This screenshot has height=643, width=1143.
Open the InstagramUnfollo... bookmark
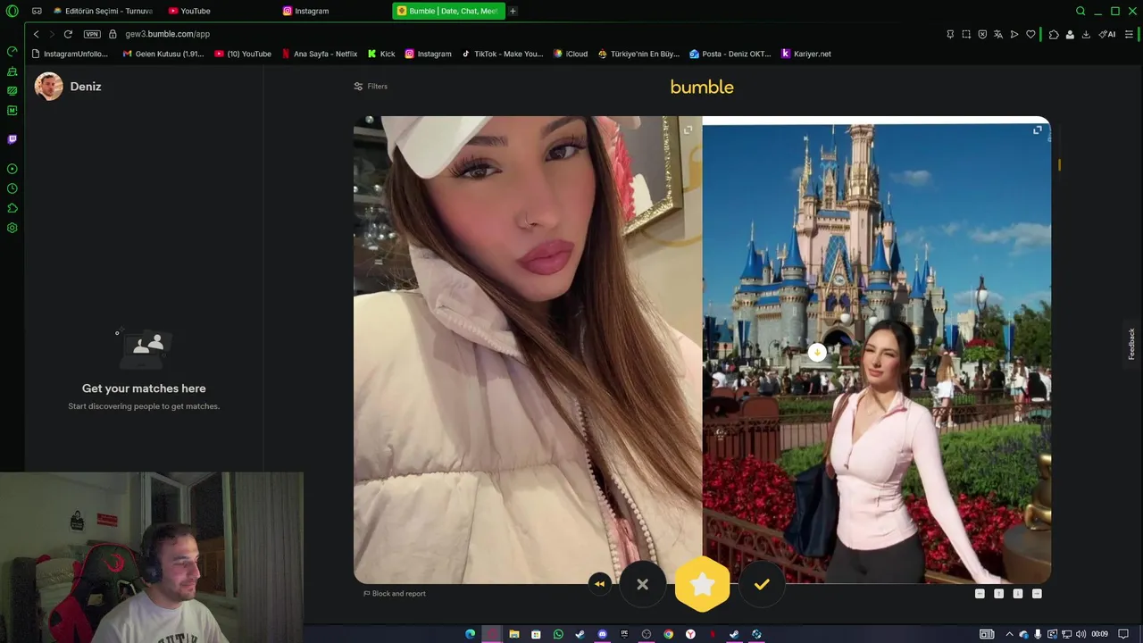(x=70, y=54)
